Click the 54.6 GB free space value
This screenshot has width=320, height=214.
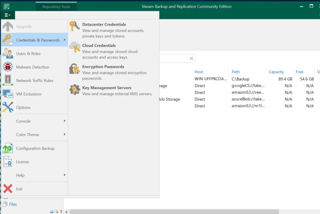[307, 79]
